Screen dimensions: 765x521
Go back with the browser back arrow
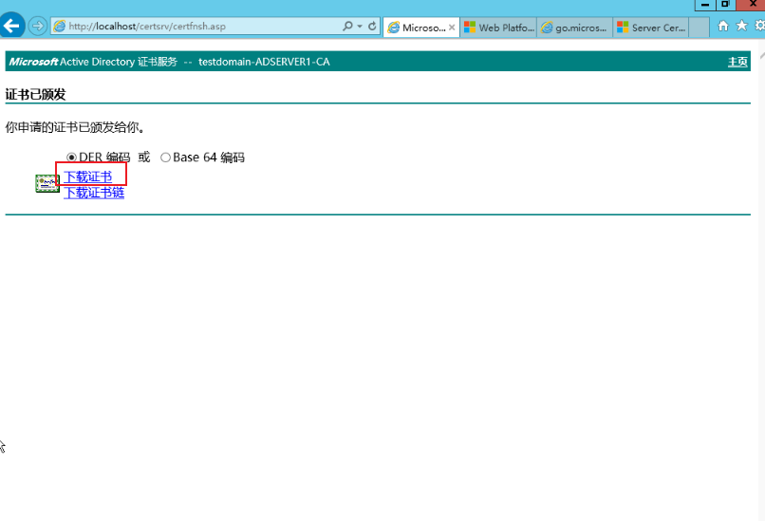pyautogui.click(x=11, y=26)
